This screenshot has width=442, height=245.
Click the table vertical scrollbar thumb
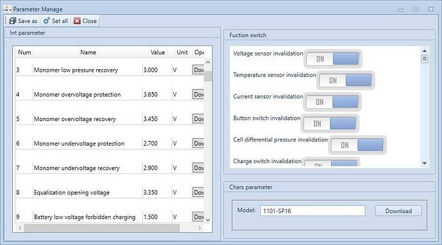tap(208, 76)
